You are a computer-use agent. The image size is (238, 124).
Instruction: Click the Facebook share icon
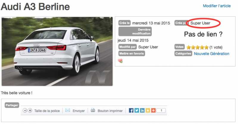click(131, 111)
